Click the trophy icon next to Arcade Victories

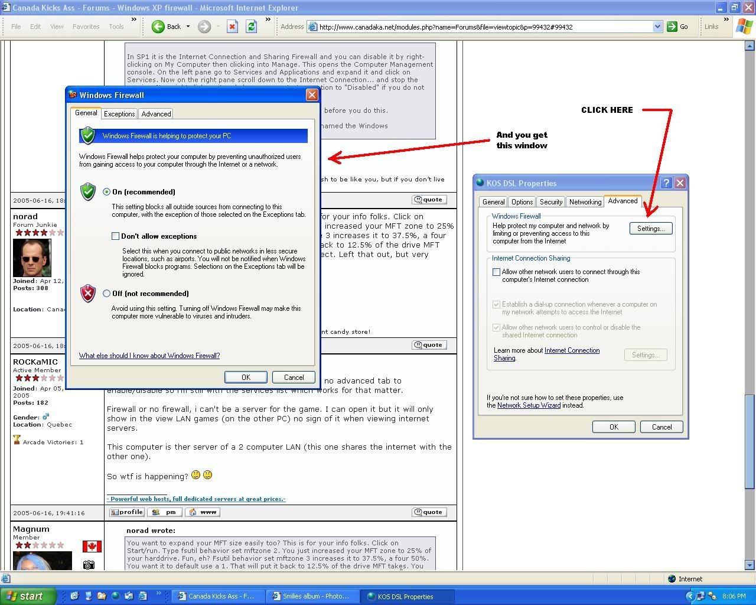point(17,440)
